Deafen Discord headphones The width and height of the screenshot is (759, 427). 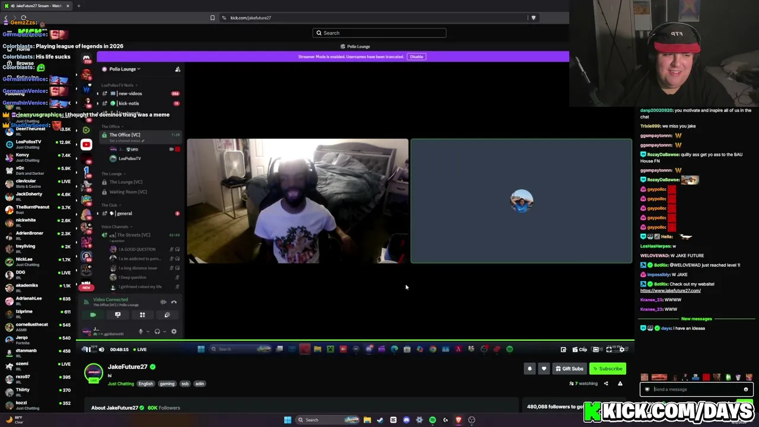coord(157,332)
